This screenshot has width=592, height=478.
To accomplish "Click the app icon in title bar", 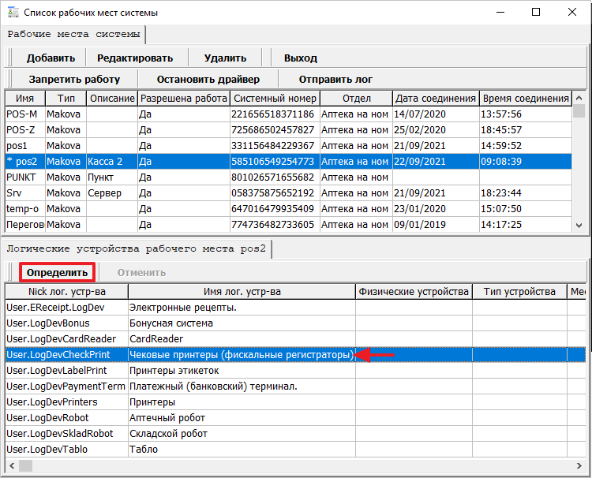I will tap(12, 13).
